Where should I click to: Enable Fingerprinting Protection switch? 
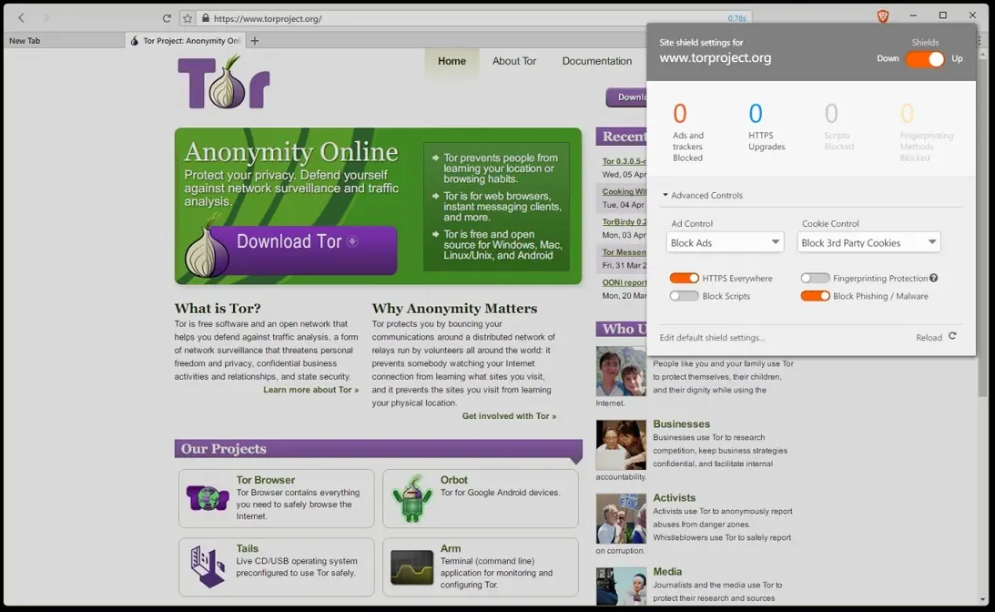click(x=815, y=278)
